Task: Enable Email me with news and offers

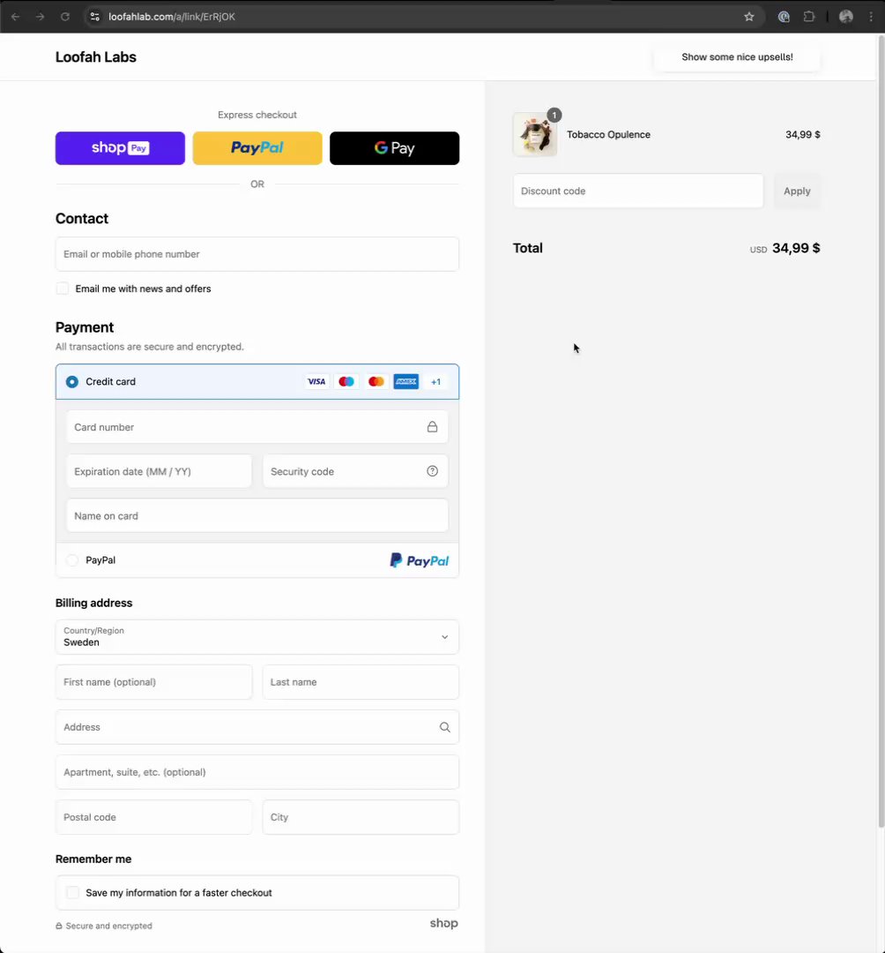Action: [63, 289]
